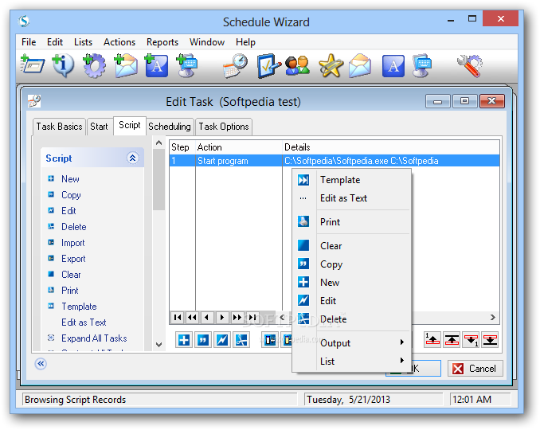The image size is (540, 430).
Task: Switch to the Start tab
Action: pos(100,127)
